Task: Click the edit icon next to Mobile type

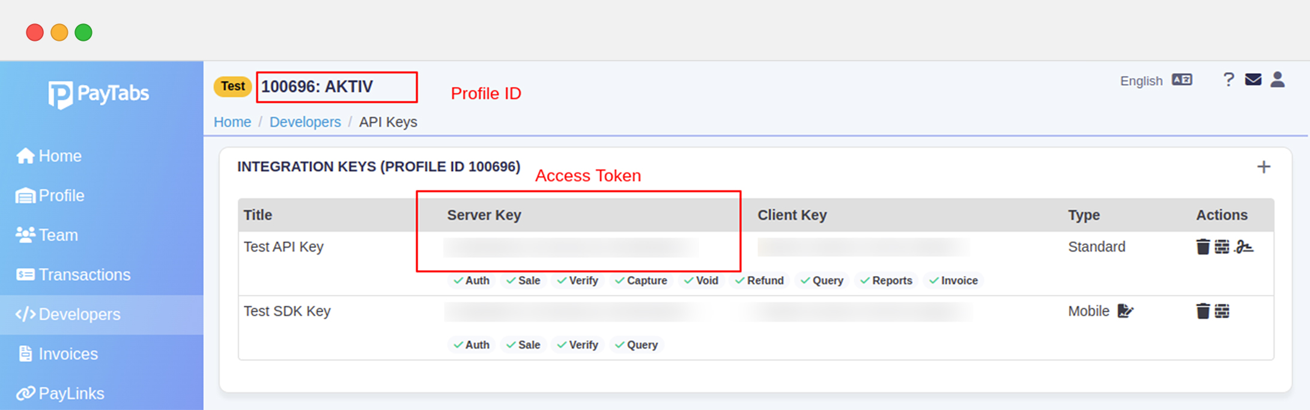Action: pos(1125,311)
